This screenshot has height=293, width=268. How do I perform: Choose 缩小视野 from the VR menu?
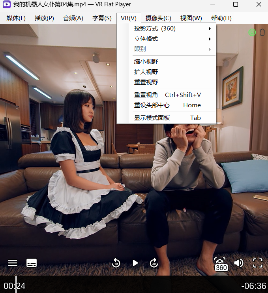(166, 61)
